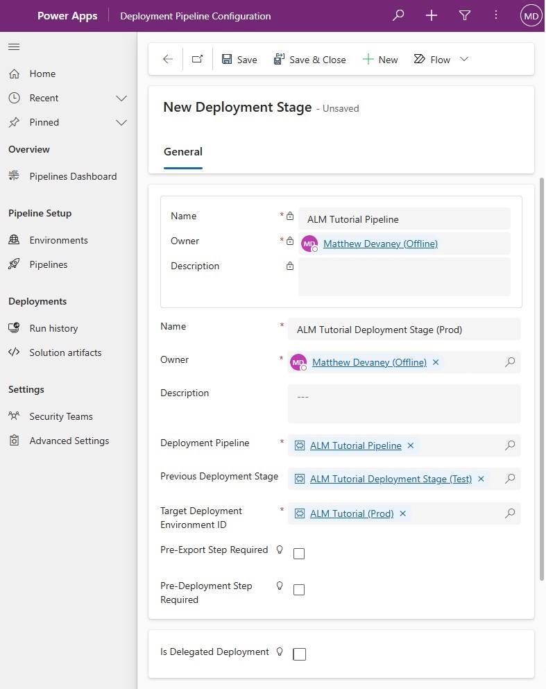The image size is (546, 689).
Task: Open the search magnifier in the header
Action: pos(398,15)
